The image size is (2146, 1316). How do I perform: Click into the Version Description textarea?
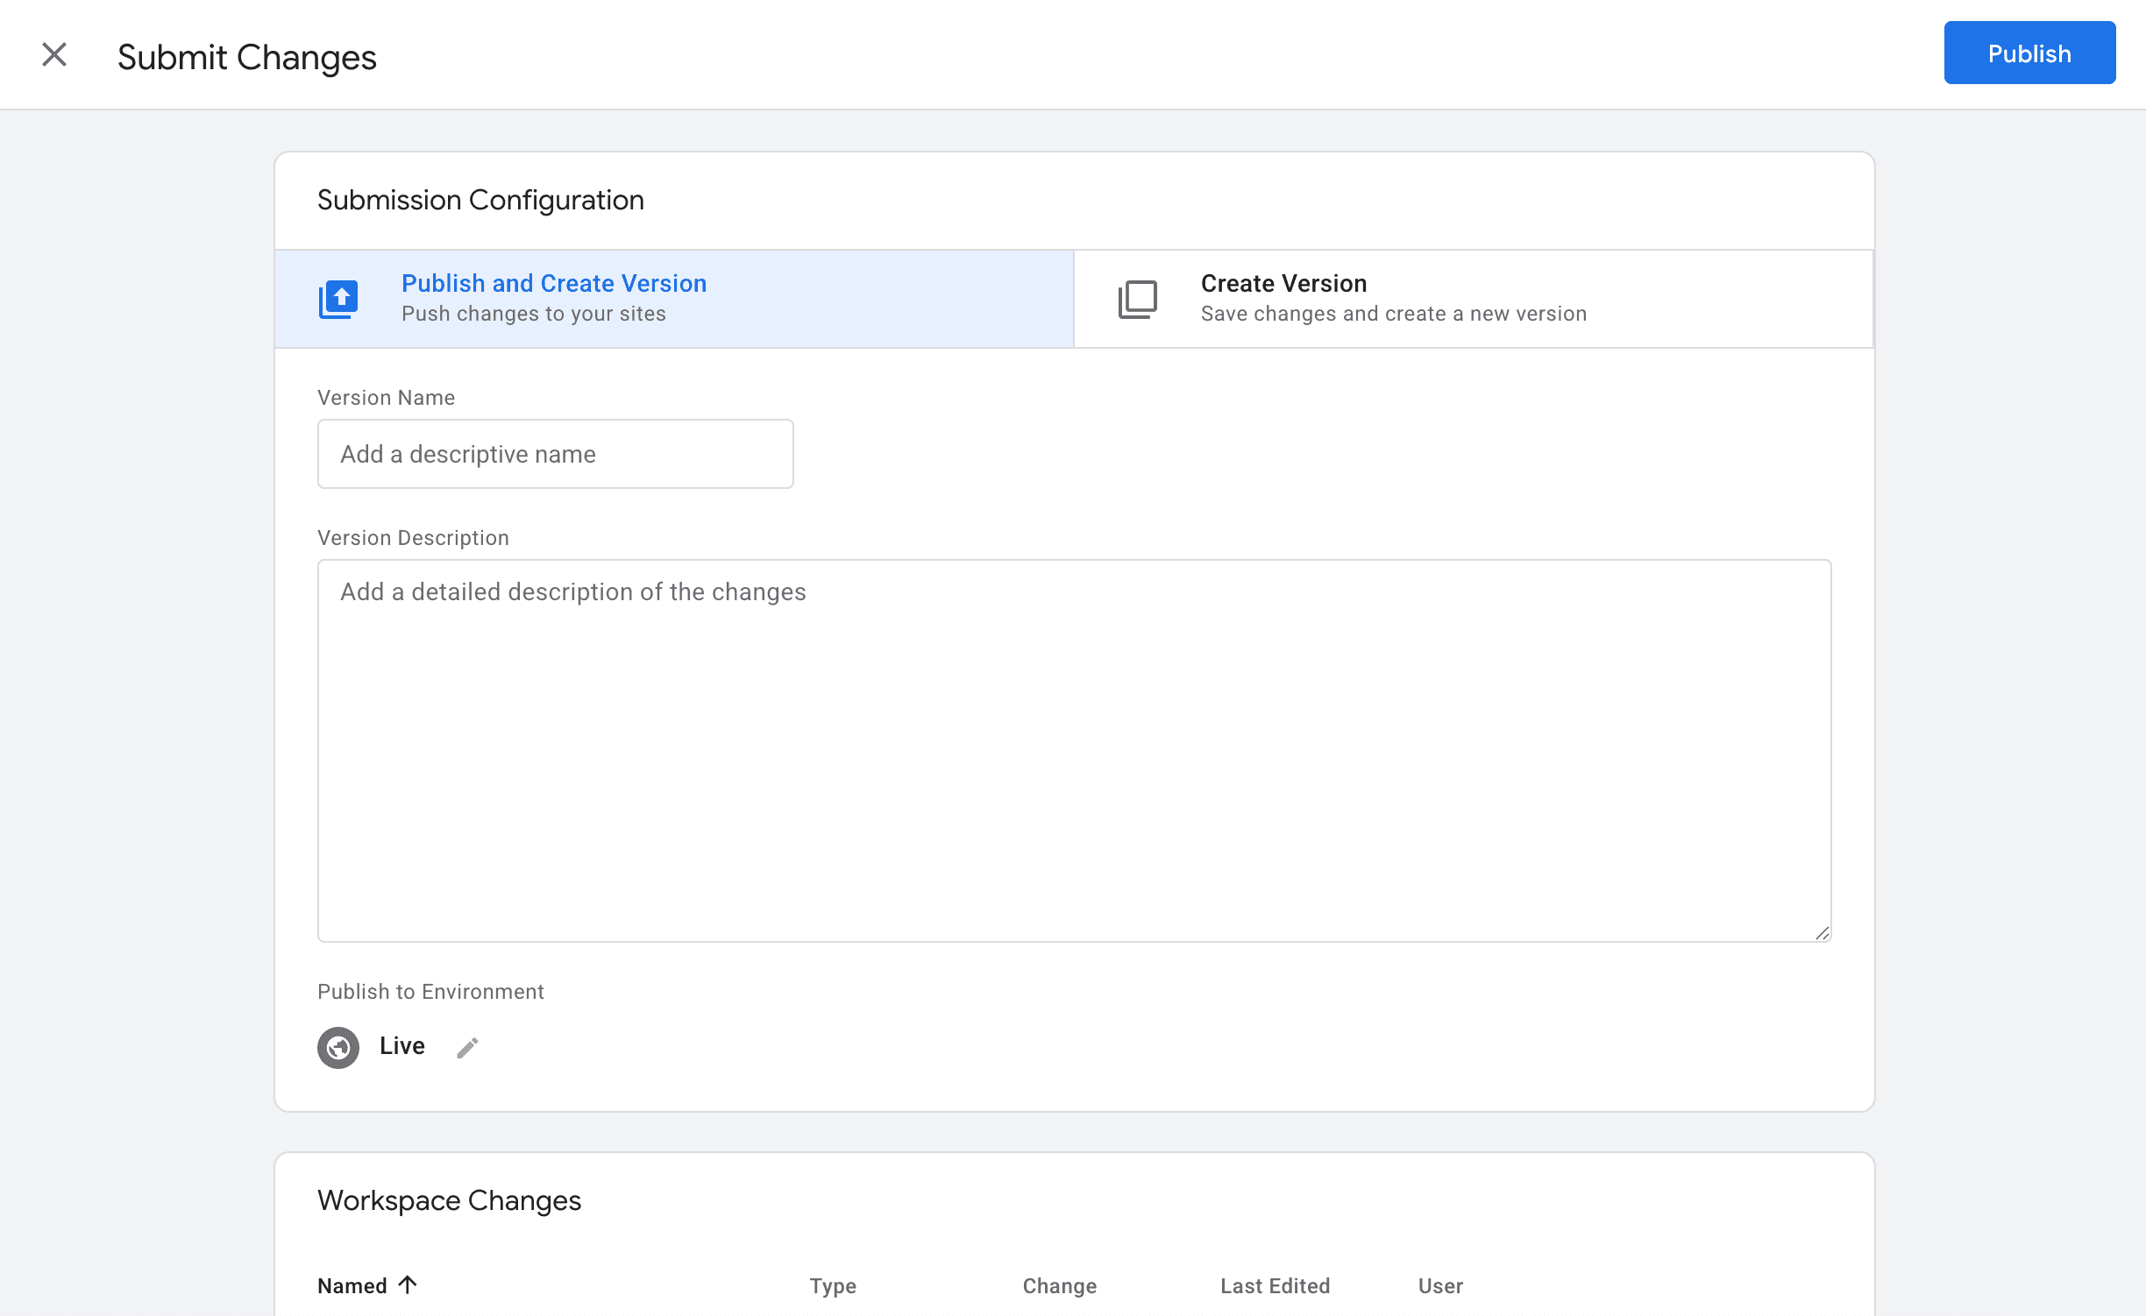[x=1073, y=750]
